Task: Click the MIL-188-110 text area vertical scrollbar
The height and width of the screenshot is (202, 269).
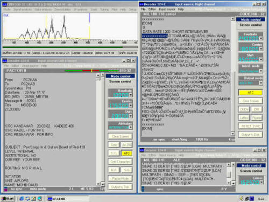Action: [x=232, y=76]
